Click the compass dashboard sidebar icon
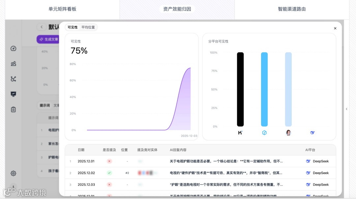This screenshot has height=199, width=356. click(x=14, y=48)
